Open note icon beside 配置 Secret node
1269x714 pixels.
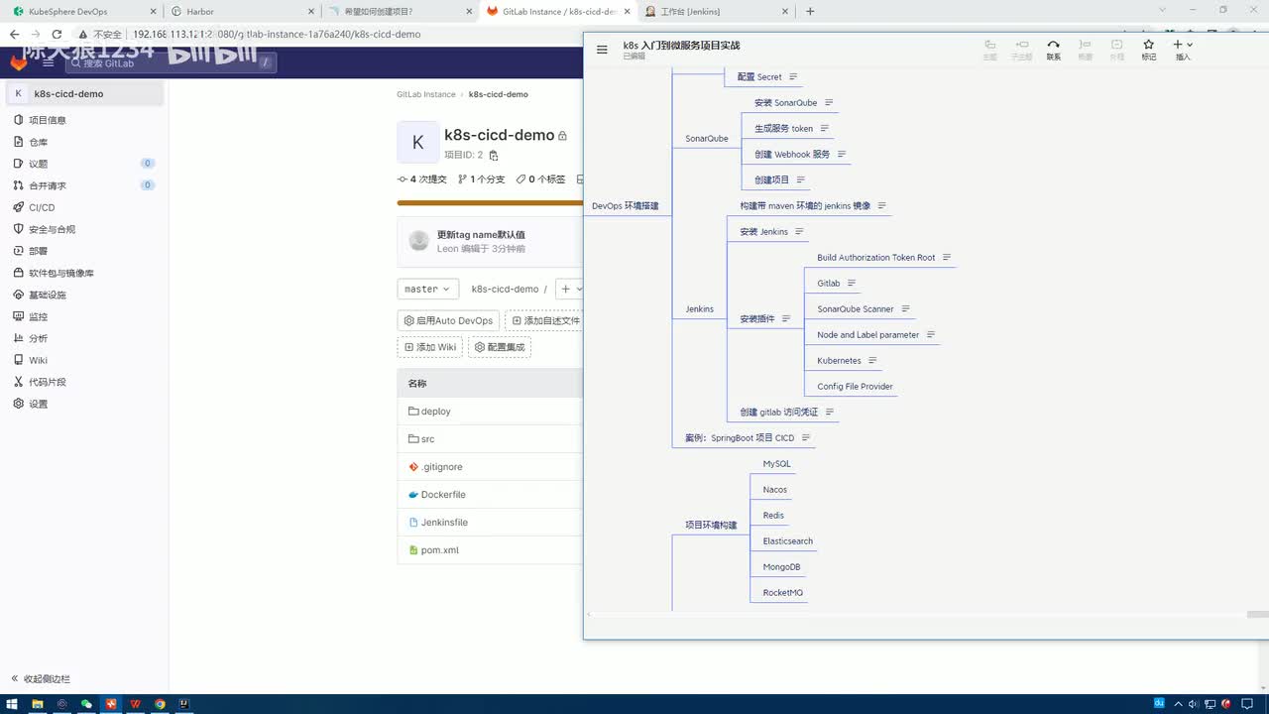(793, 77)
